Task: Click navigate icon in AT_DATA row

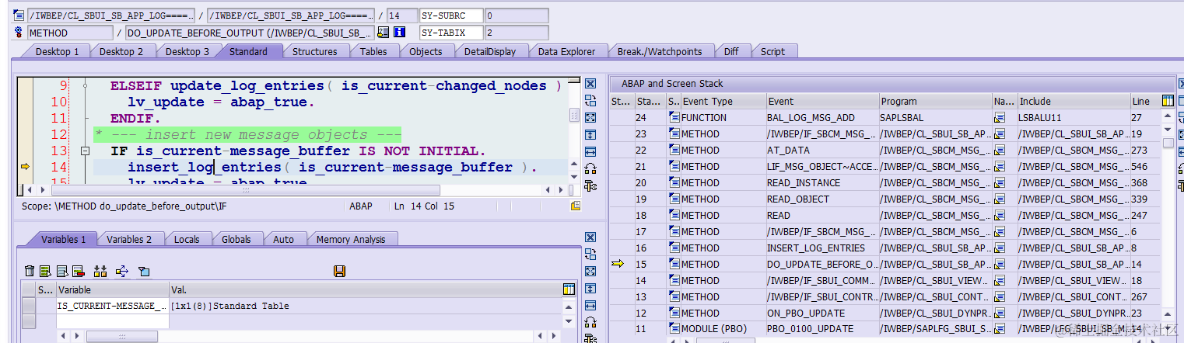Action: [x=1000, y=150]
